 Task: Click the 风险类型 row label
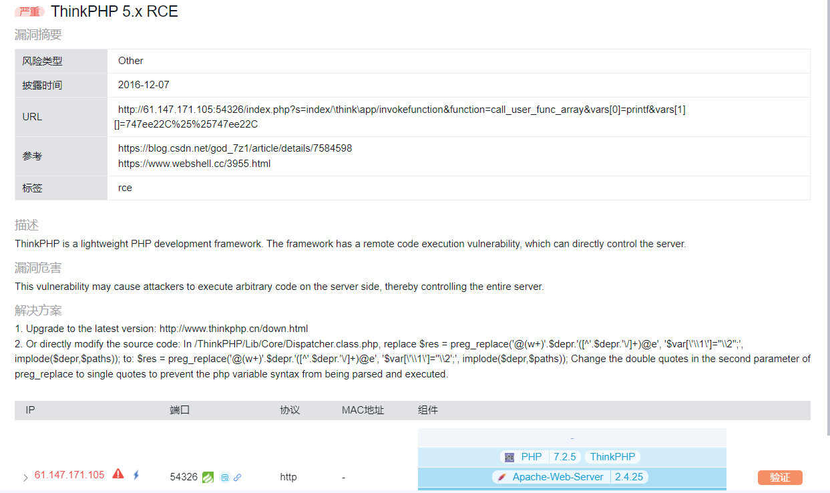[x=42, y=61]
